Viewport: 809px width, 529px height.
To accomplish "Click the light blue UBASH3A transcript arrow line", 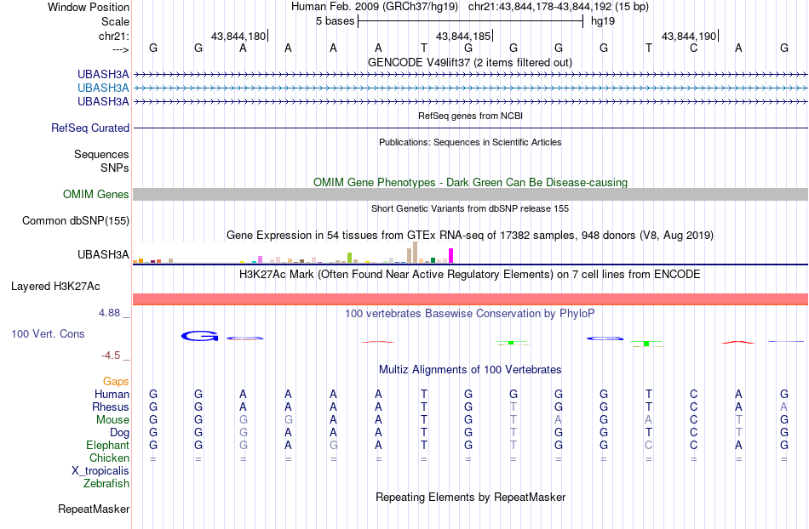I will click(471, 88).
